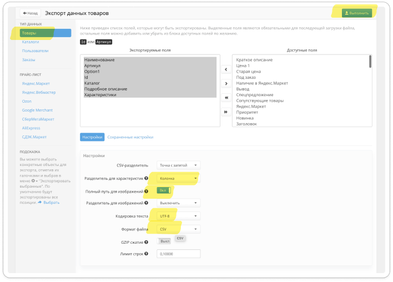393x282 pixels.
Task: Open СДЭК.Маркет price list link
Action: pos(34,137)
